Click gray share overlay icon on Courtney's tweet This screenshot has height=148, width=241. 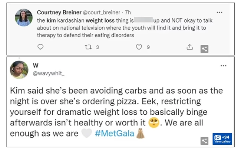tap(204, 49)
